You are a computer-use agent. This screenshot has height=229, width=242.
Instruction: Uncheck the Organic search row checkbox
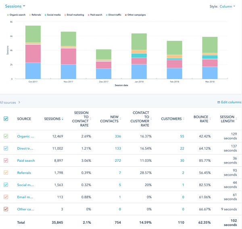pos(6,136)
